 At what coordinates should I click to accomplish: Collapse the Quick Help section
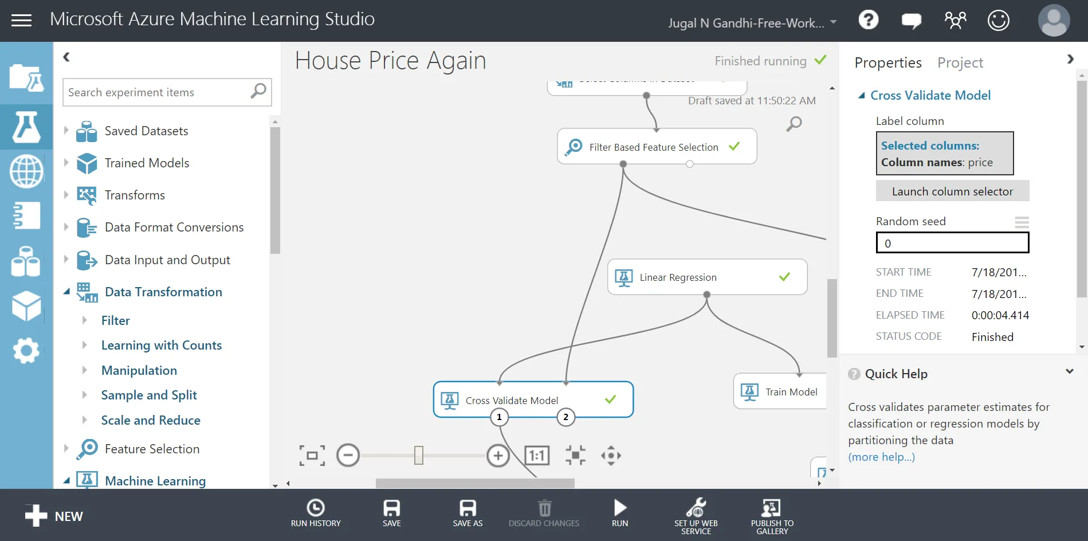click(1069, 371)
